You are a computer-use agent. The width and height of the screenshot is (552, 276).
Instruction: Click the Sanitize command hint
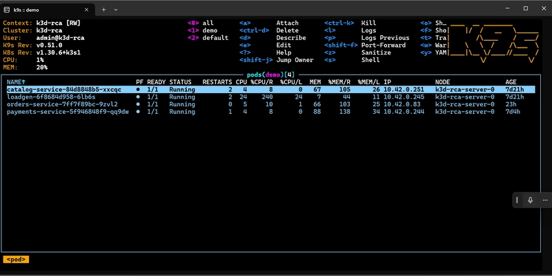[x=376, y=52]
